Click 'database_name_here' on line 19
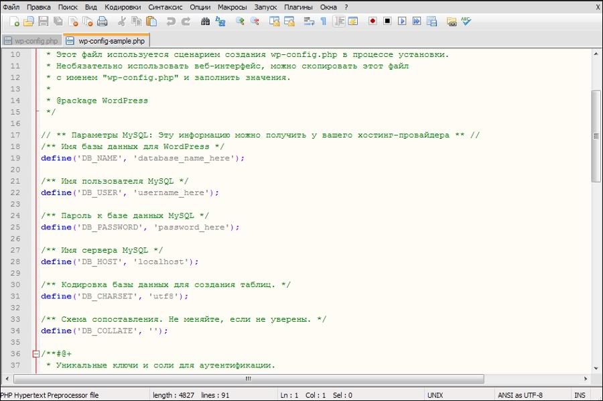The height and width of the screenshot is (401, 603). pos(184,158)
